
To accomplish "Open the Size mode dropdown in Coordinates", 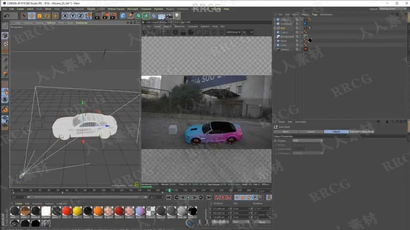I will tap(241, 222).
